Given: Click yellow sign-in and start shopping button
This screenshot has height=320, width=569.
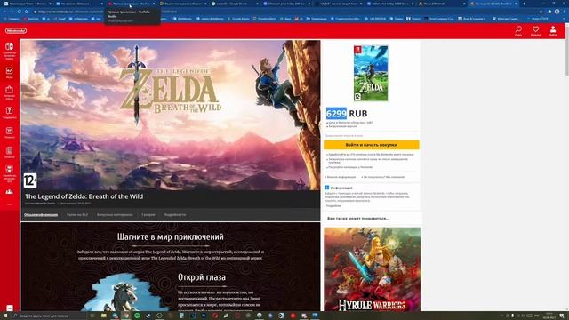Looking at the screenshot, I should [x=372, y=145].
